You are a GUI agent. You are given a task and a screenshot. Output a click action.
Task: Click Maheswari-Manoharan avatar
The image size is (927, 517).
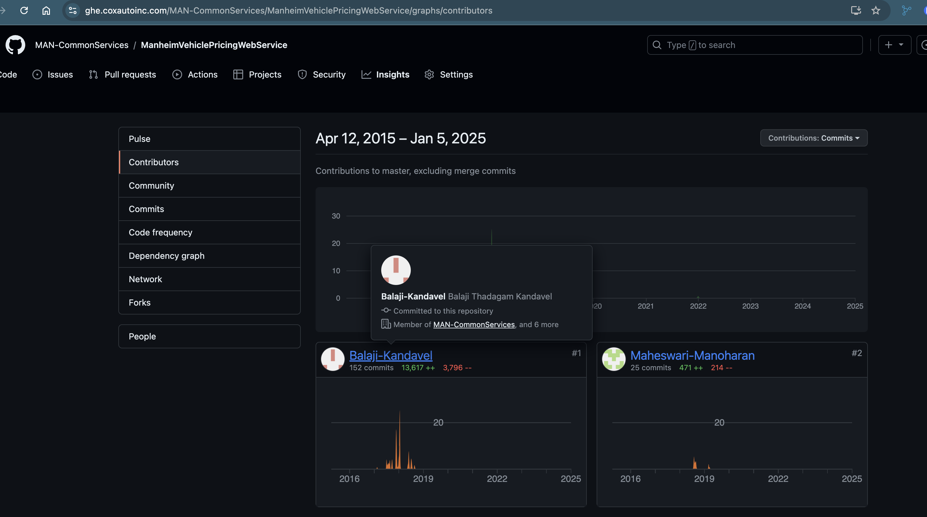click(614, 359)
